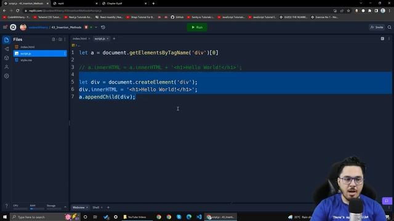
Task: Bookmark this page with star icon
Action: tap(348, 11)
